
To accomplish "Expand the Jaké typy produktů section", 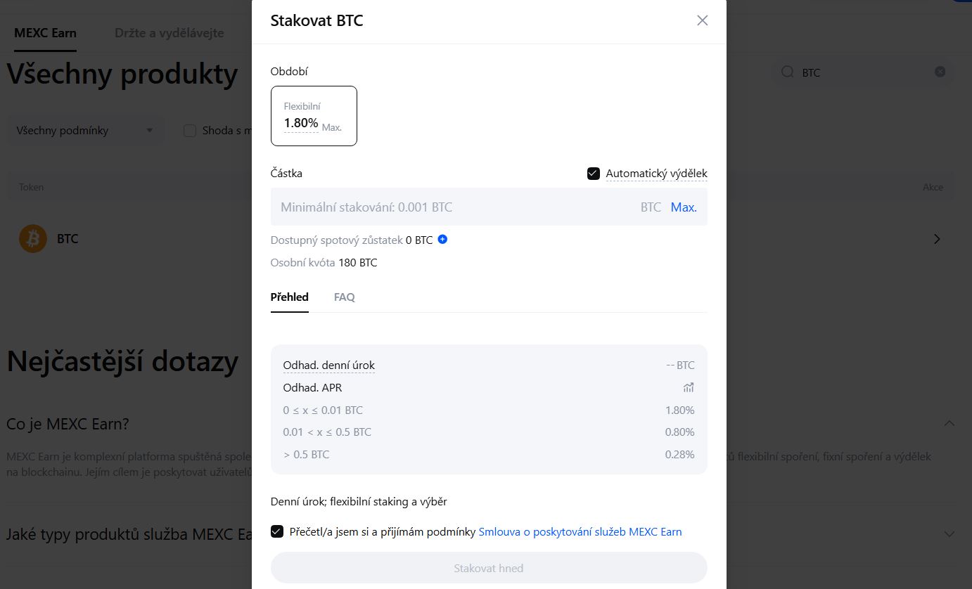I will tap(949, 534).
